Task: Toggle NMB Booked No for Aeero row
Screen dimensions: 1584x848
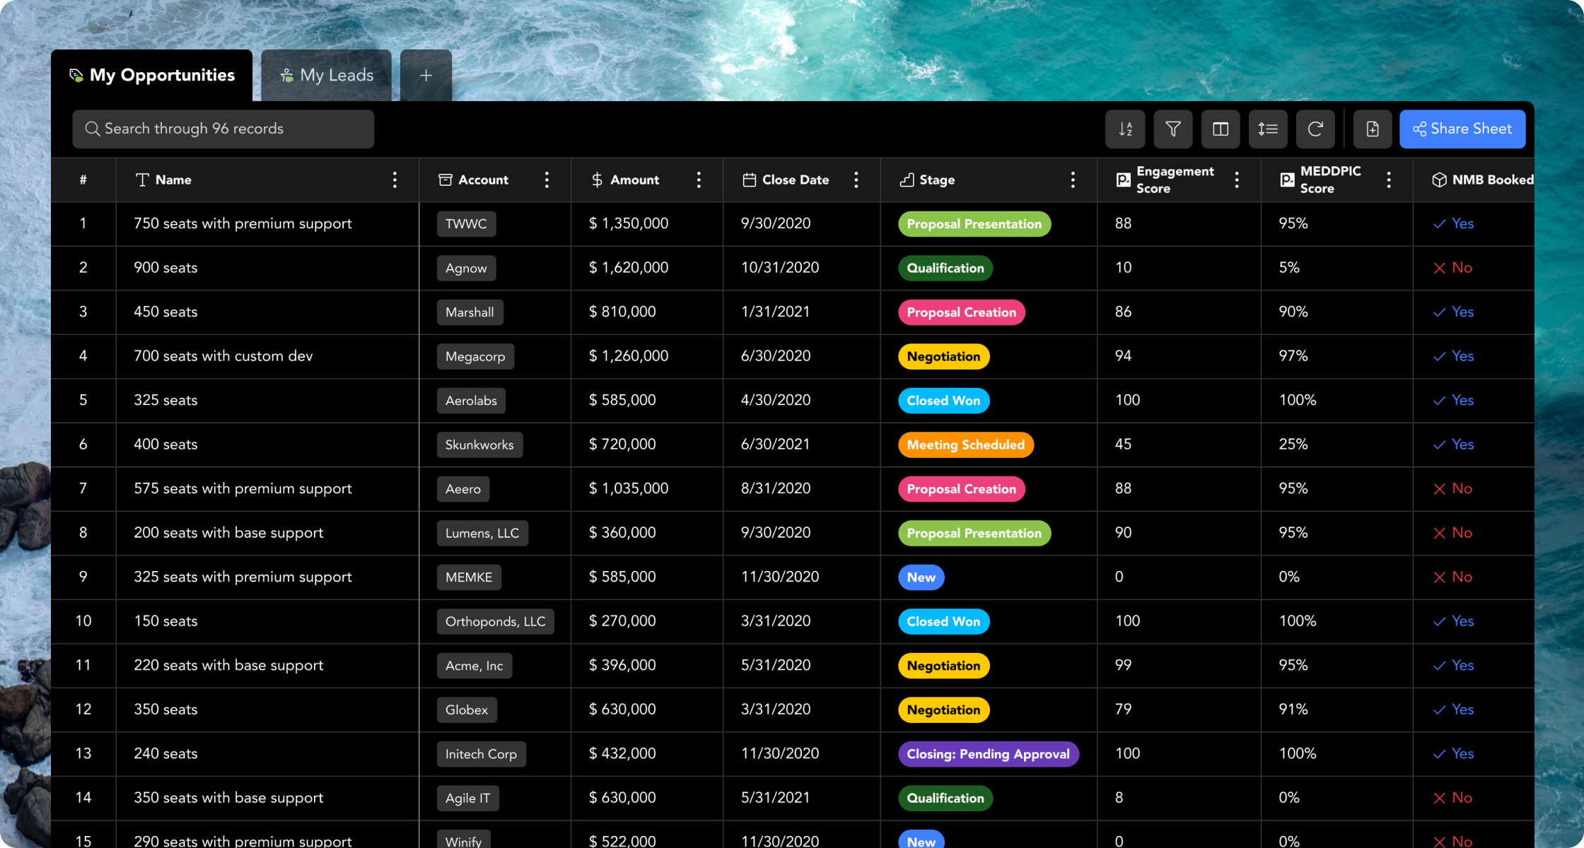Action: [x=1452, y=489]
